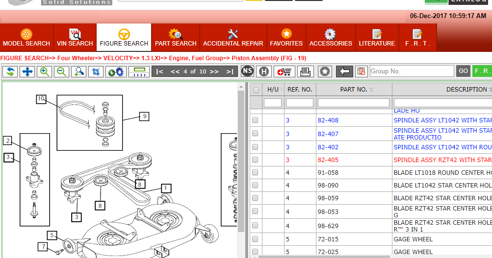The image size is (492, 258).
Task: Open the Accessories section
Action: click(x=331, y=38)
